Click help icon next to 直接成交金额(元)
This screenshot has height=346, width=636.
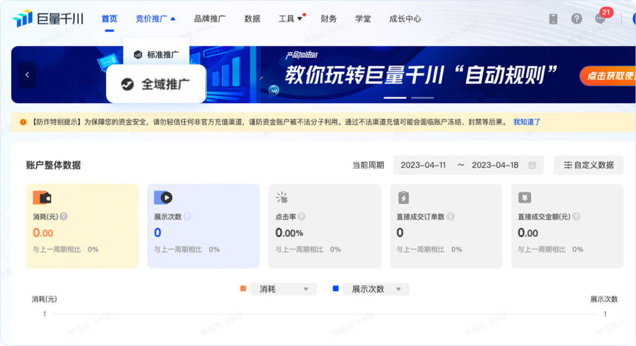576,217
